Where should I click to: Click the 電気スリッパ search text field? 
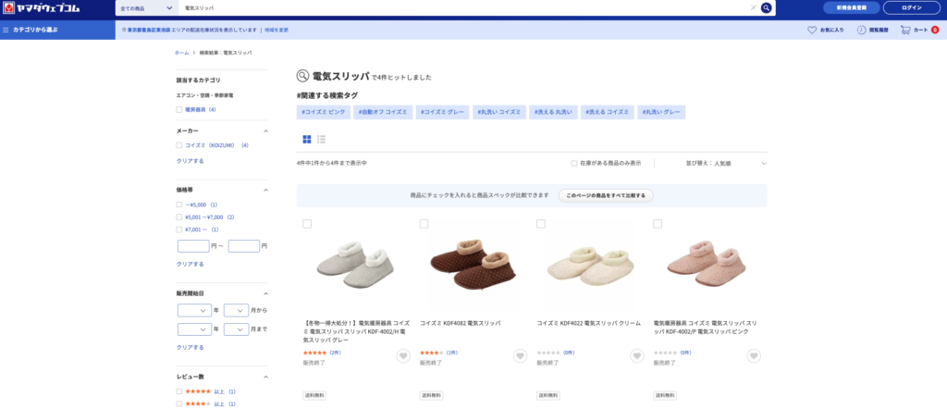tap(463, 7)
